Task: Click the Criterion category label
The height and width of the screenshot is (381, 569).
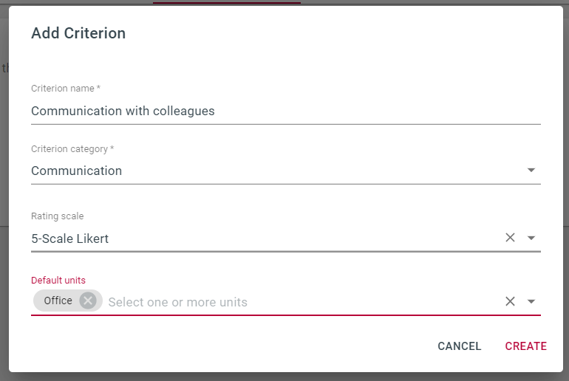Action: 72,149
